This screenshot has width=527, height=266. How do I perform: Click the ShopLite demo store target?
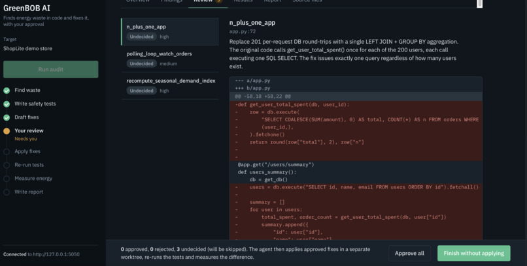click(x=27, y=48)
